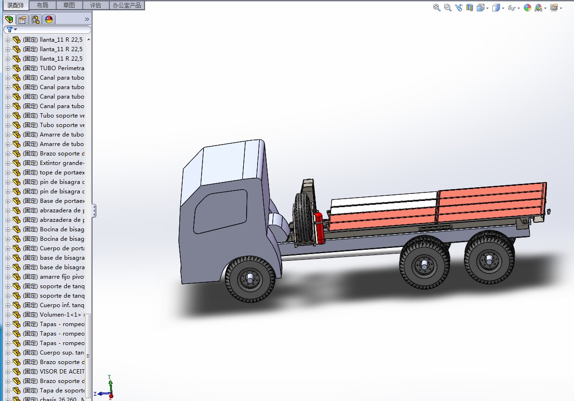This screenshot has height=401, width=574.
Task: Switch to the DisplayManager tab icon
Action: tap(49, 19)
